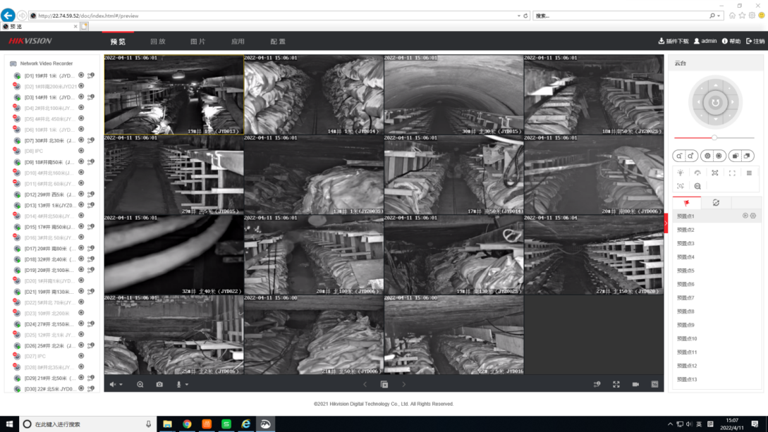Tilt PTZ camera down
Screen dimensions: 768x432
(x=716, y=119)
